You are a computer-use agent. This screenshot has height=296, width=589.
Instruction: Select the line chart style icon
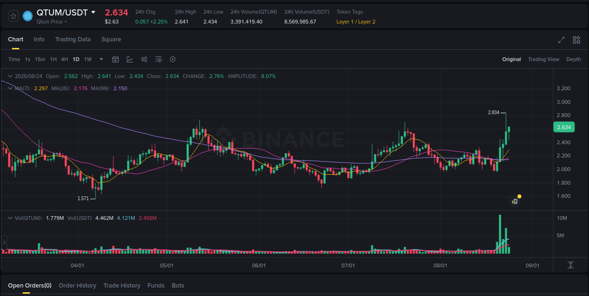pos(130,59)
